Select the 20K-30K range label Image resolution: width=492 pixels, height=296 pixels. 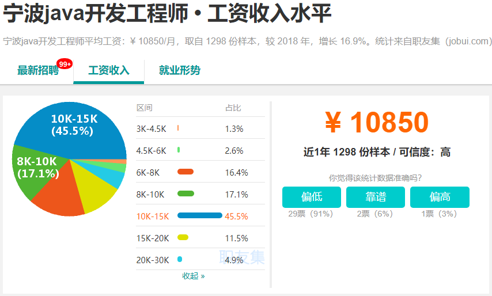pyautogui.click(x=153, y=260)
